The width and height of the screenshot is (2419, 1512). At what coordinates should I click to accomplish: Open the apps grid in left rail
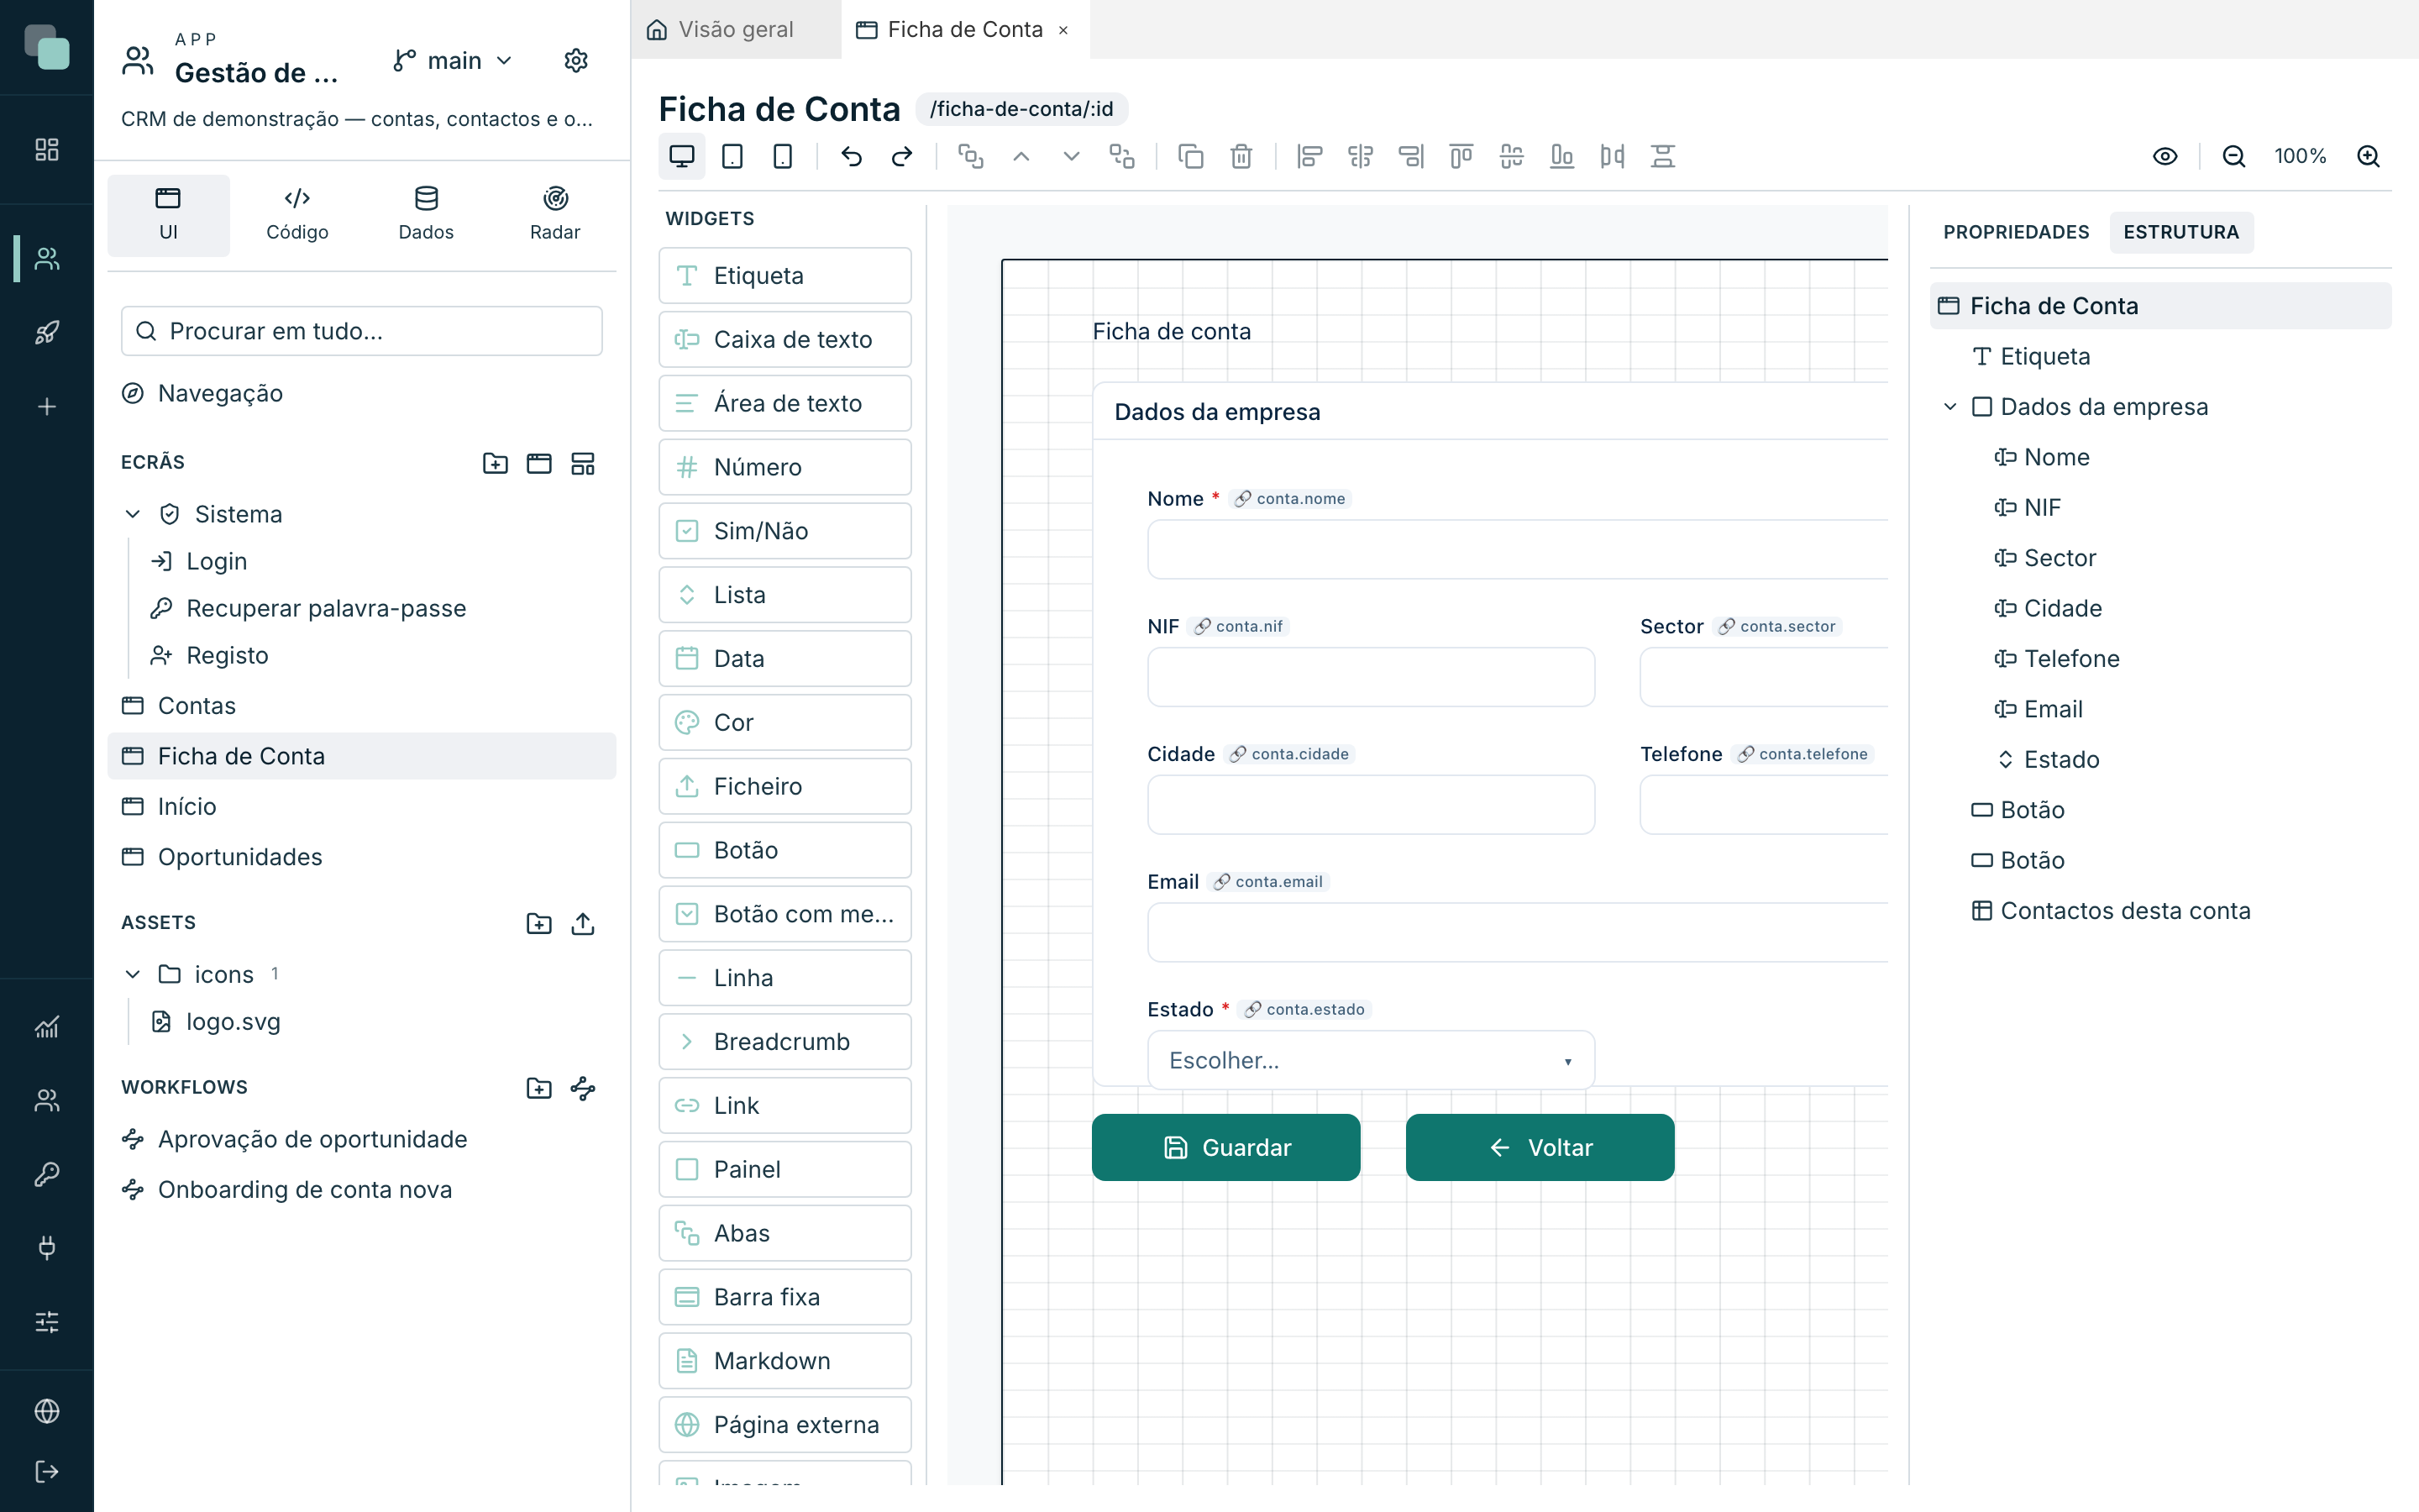[x=47, y=150]
